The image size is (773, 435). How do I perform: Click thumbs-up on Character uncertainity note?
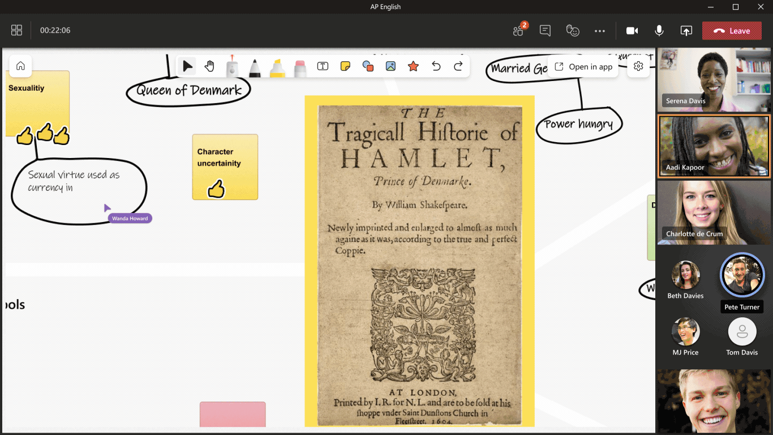tap(216, 189)
